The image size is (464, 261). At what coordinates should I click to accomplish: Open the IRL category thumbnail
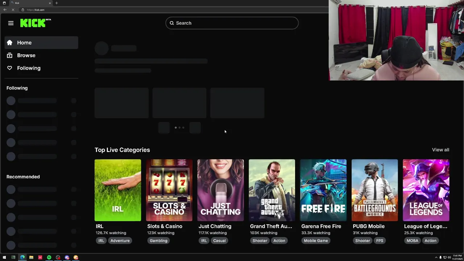tap(118, 190)
